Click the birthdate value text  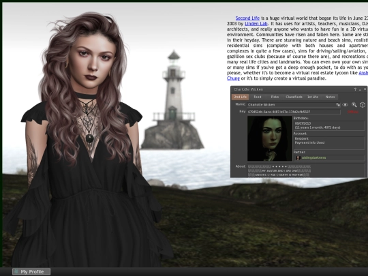click(x=318, y=125)
